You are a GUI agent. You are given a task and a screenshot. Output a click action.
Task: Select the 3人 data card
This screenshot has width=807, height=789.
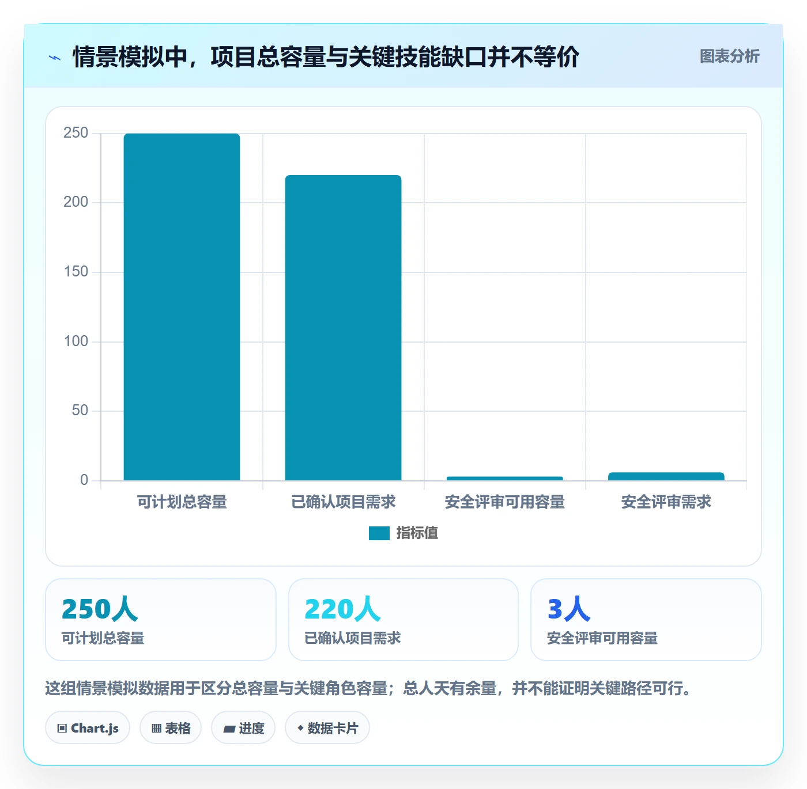coord(646,620)
